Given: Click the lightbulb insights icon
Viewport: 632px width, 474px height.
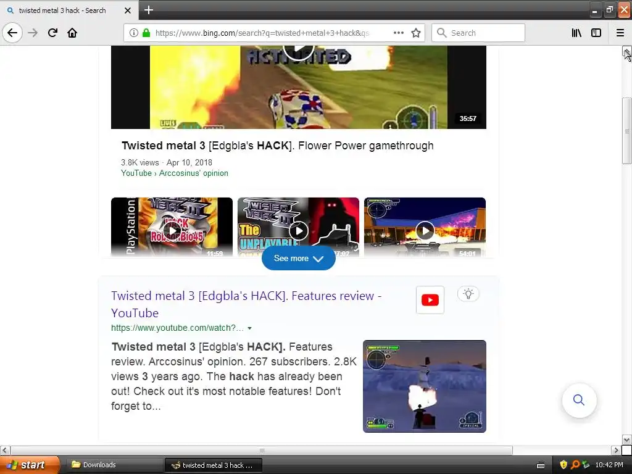Looking at the screenshot, I should [x=468, y=294].
